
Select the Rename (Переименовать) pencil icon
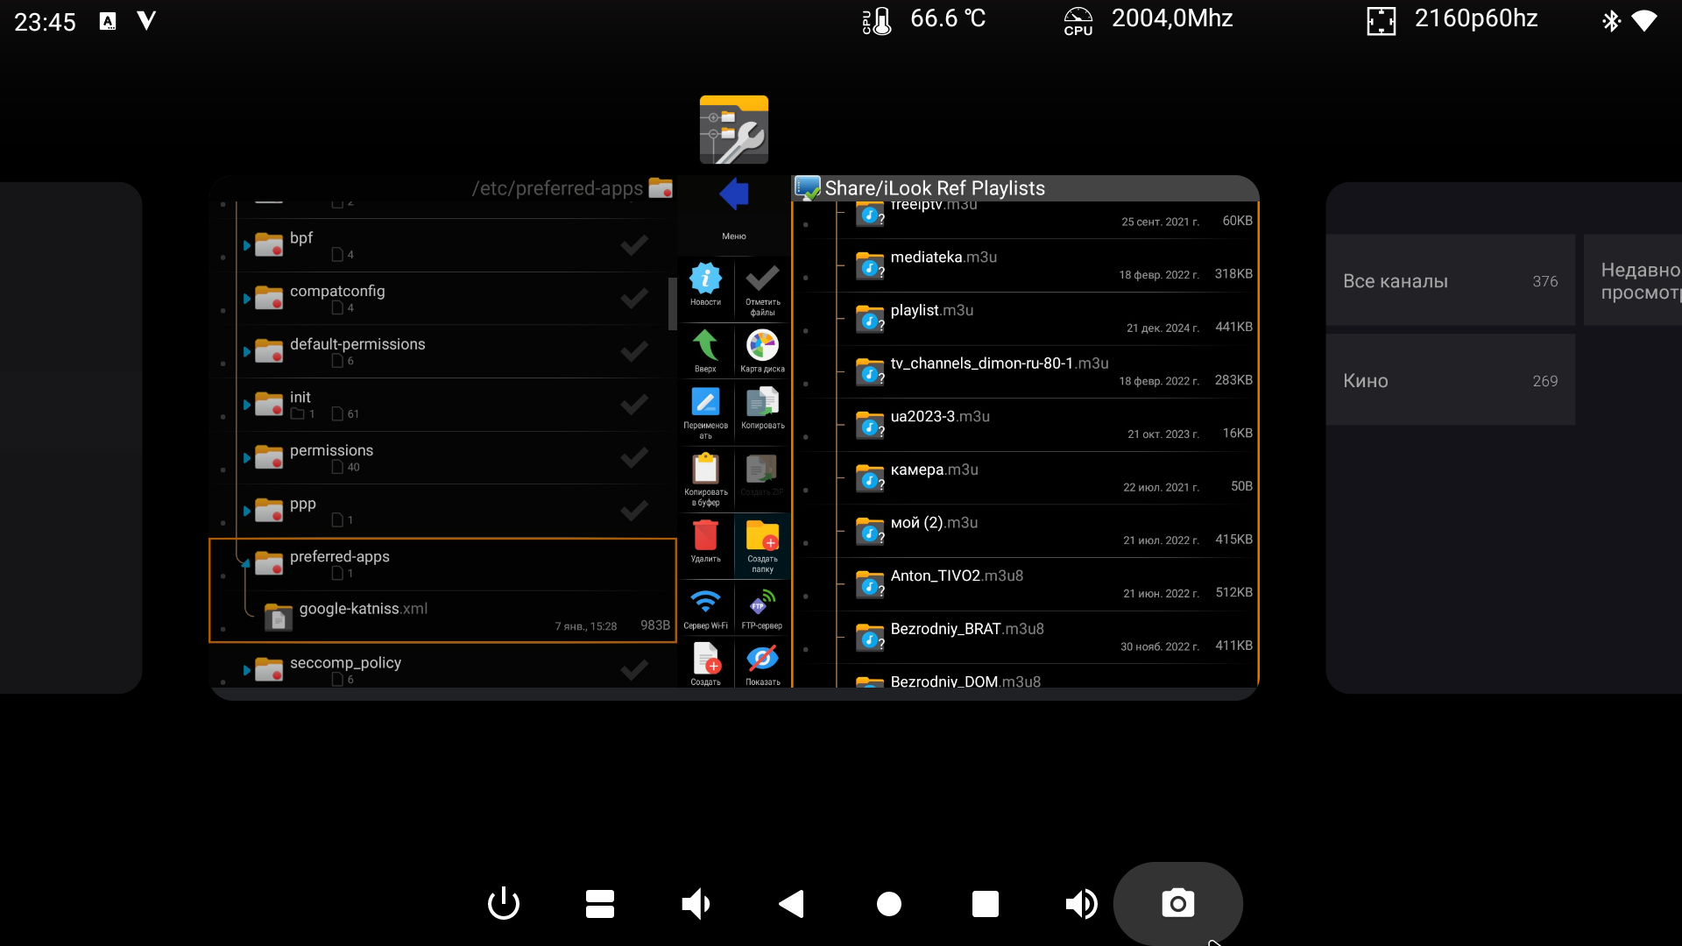pos(705,403)
